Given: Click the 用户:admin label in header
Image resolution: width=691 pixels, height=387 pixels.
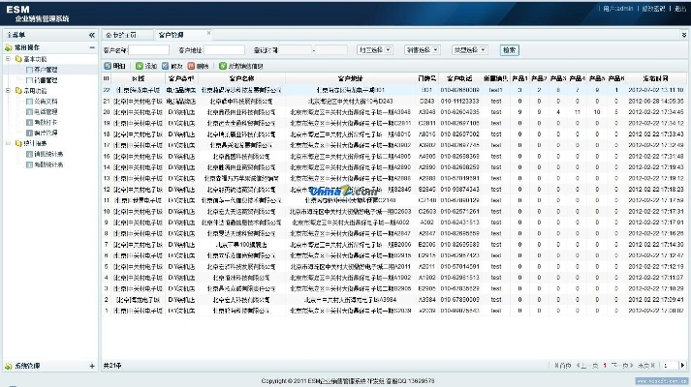Looking at the screenshot, I should pos(617,9).
